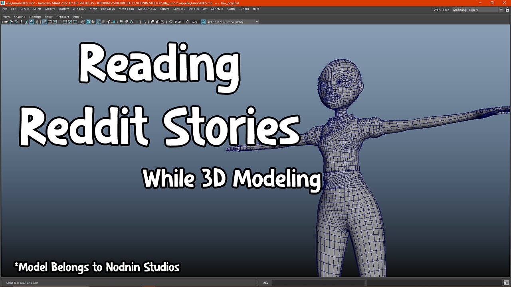Image resolution: width=511 pixels, height=287 pixels.
Task: Open Camera Attributes icon
Action: point(16,22)
